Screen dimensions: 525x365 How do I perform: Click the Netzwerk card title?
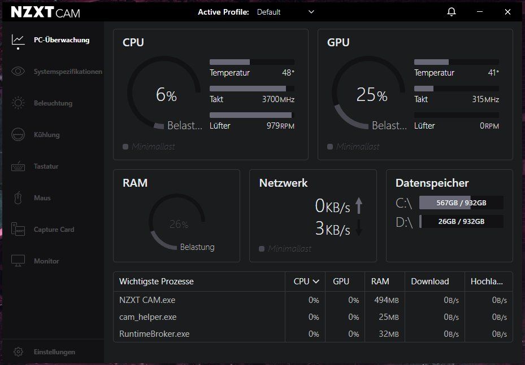[x=283, y=183]
